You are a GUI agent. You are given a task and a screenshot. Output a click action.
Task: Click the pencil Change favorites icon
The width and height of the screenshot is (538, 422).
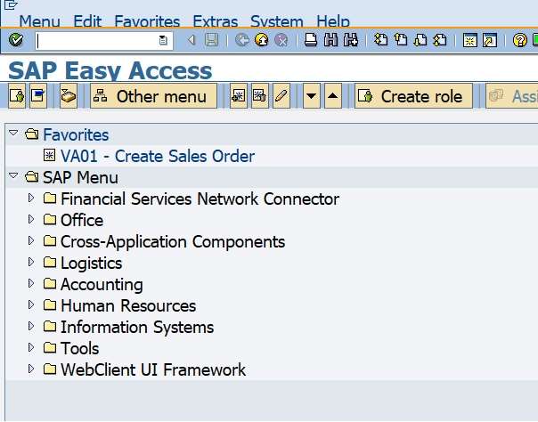pyautogui.click(x=281, y=96)
